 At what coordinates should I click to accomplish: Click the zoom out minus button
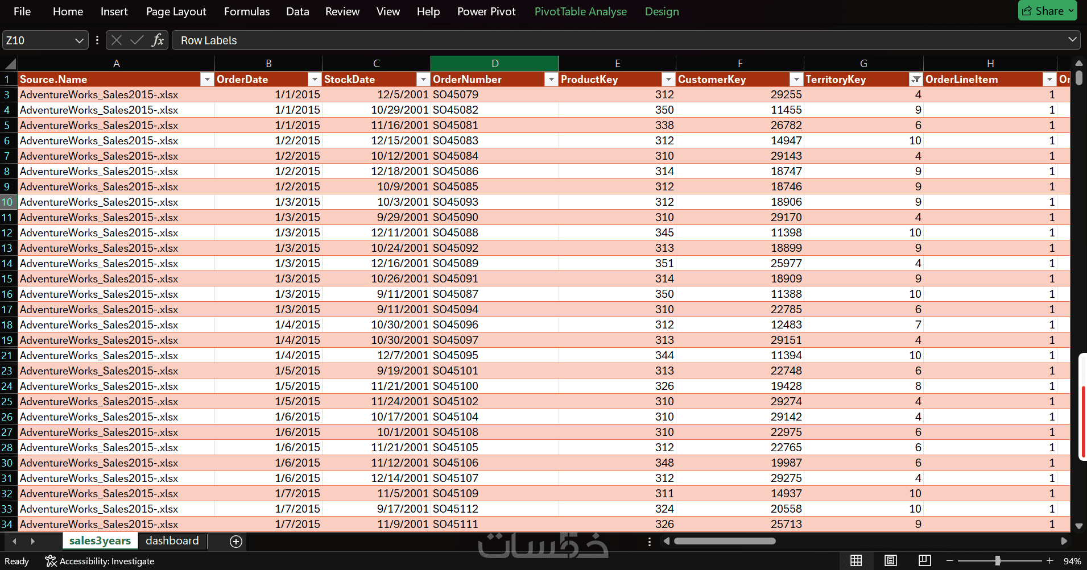tap(949, 561)
